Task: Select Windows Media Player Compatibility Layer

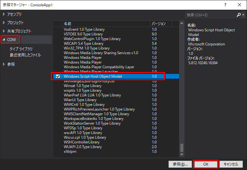Action: (x=116, y=67)
